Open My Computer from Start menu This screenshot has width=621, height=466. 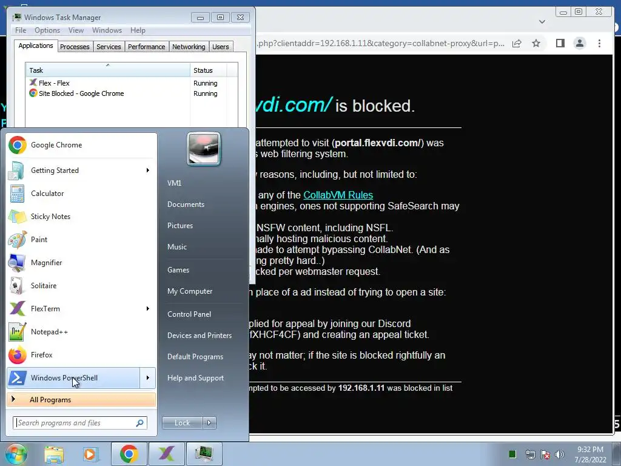[x=190, y=291]
